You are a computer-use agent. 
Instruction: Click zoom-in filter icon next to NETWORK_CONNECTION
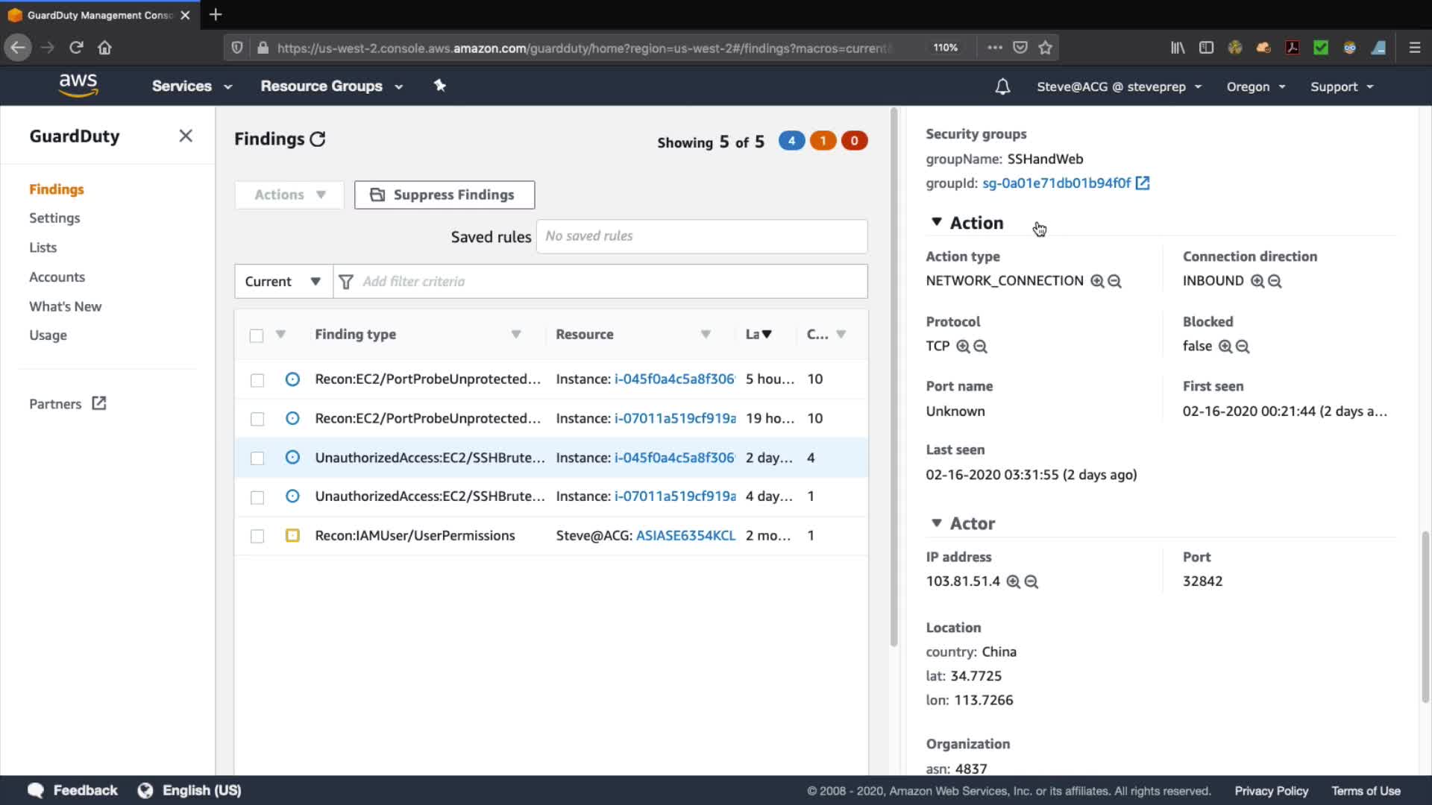point(1096,281)
